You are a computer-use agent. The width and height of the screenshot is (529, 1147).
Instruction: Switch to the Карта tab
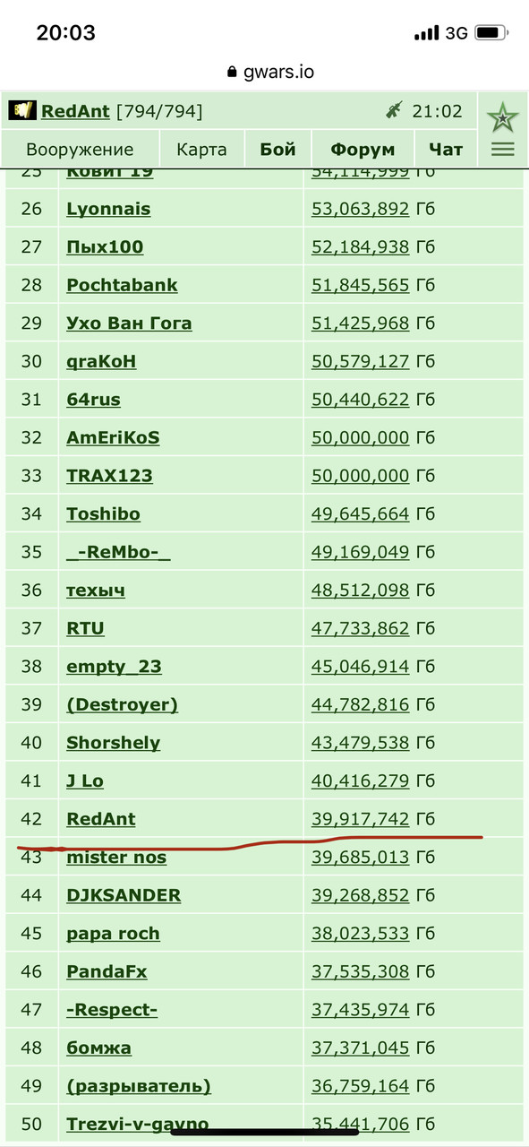(x=201, y=150)
